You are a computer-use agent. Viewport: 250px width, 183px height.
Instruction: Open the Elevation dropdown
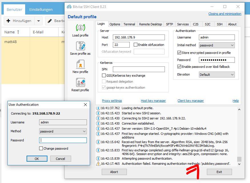[x=217, y=75]
